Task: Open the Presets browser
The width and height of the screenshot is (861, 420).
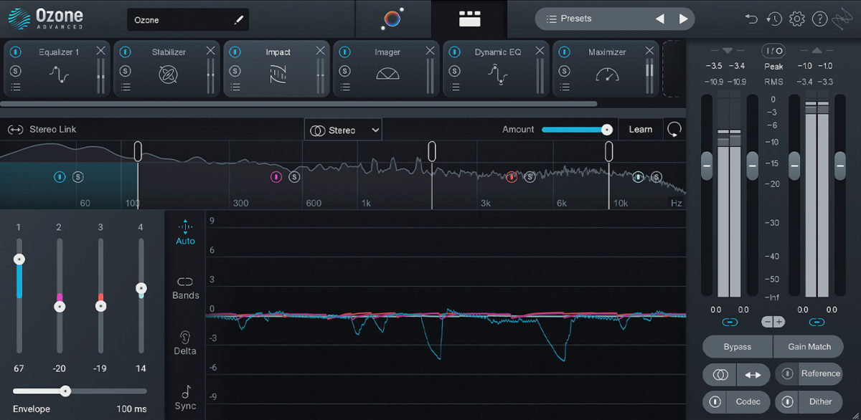Action: [x=578, y=19]
